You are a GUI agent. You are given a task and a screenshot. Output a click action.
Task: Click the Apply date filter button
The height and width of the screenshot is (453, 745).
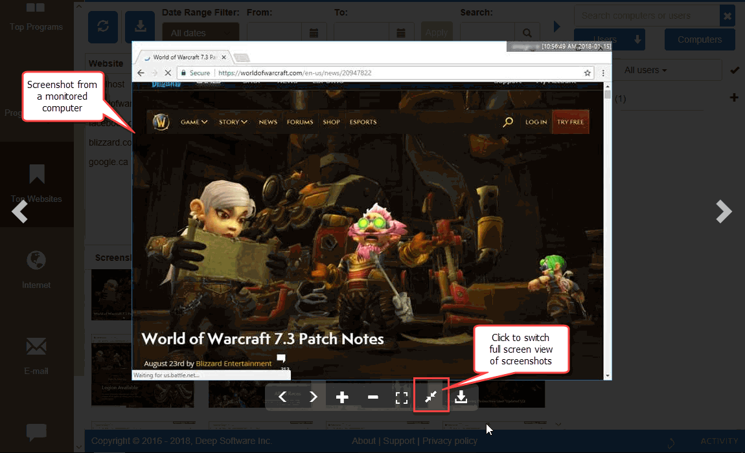coord(437,33)
